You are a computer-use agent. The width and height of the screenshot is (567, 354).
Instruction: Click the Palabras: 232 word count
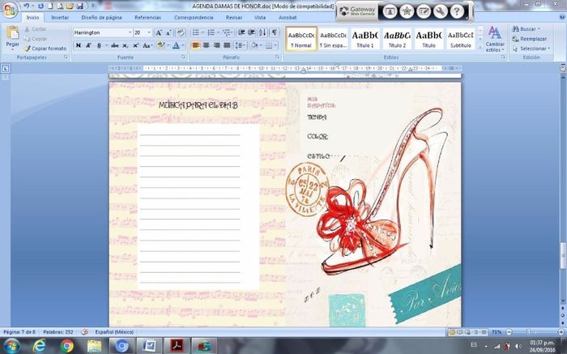[58, 332]
